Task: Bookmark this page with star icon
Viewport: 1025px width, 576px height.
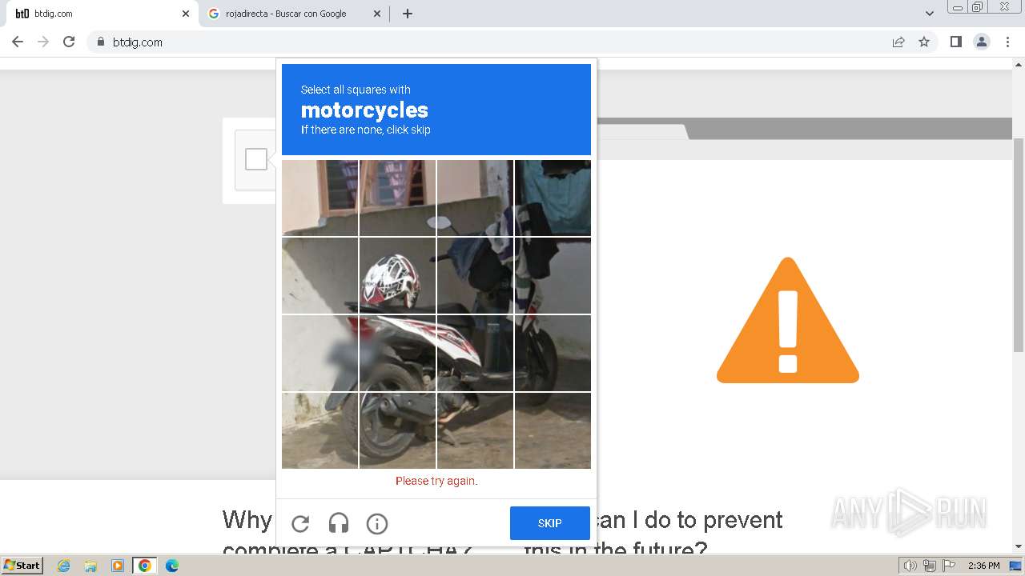Action: coord(924,42)
